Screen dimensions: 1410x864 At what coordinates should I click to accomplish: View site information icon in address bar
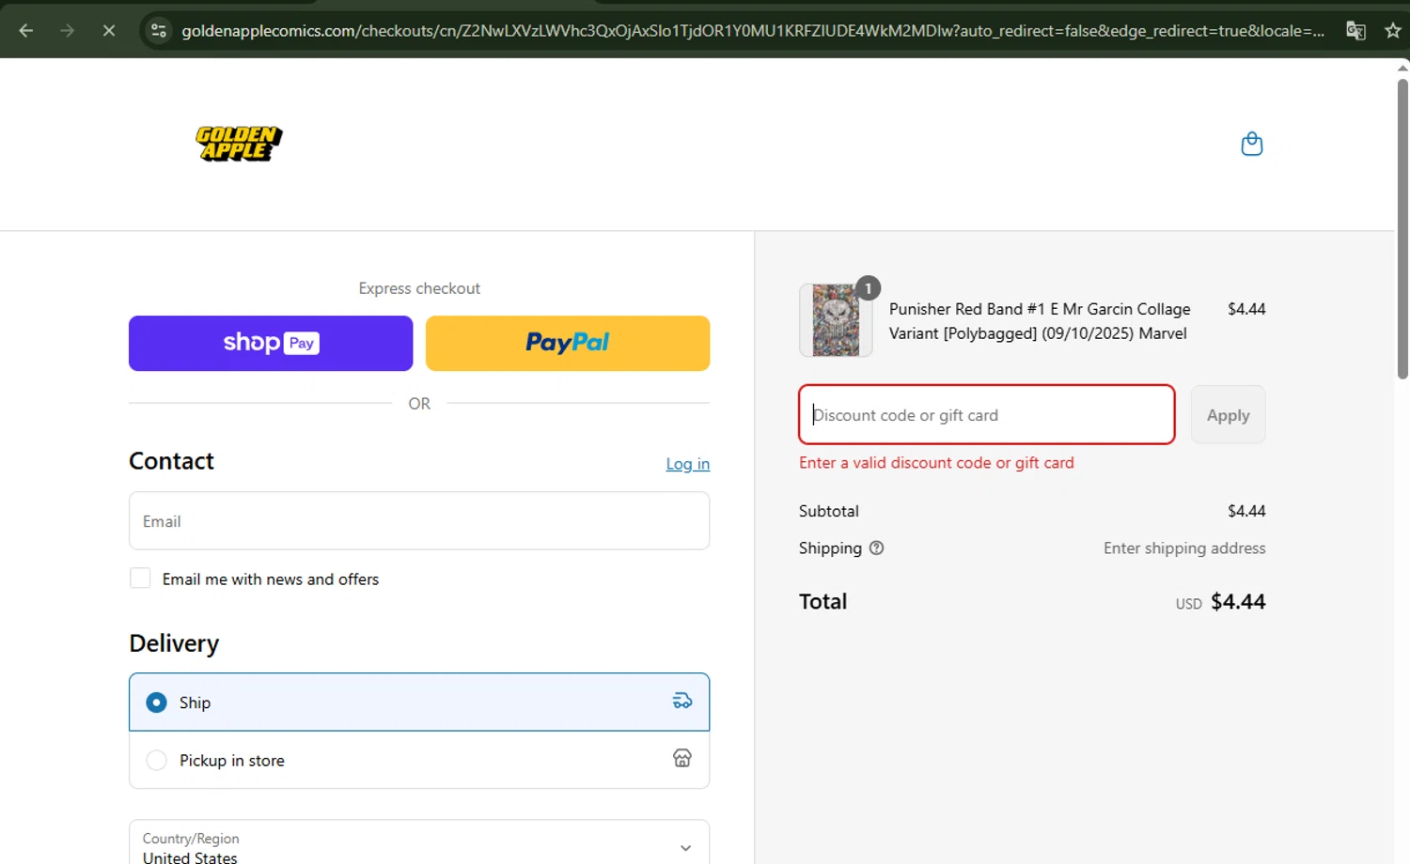coord(159,31)
